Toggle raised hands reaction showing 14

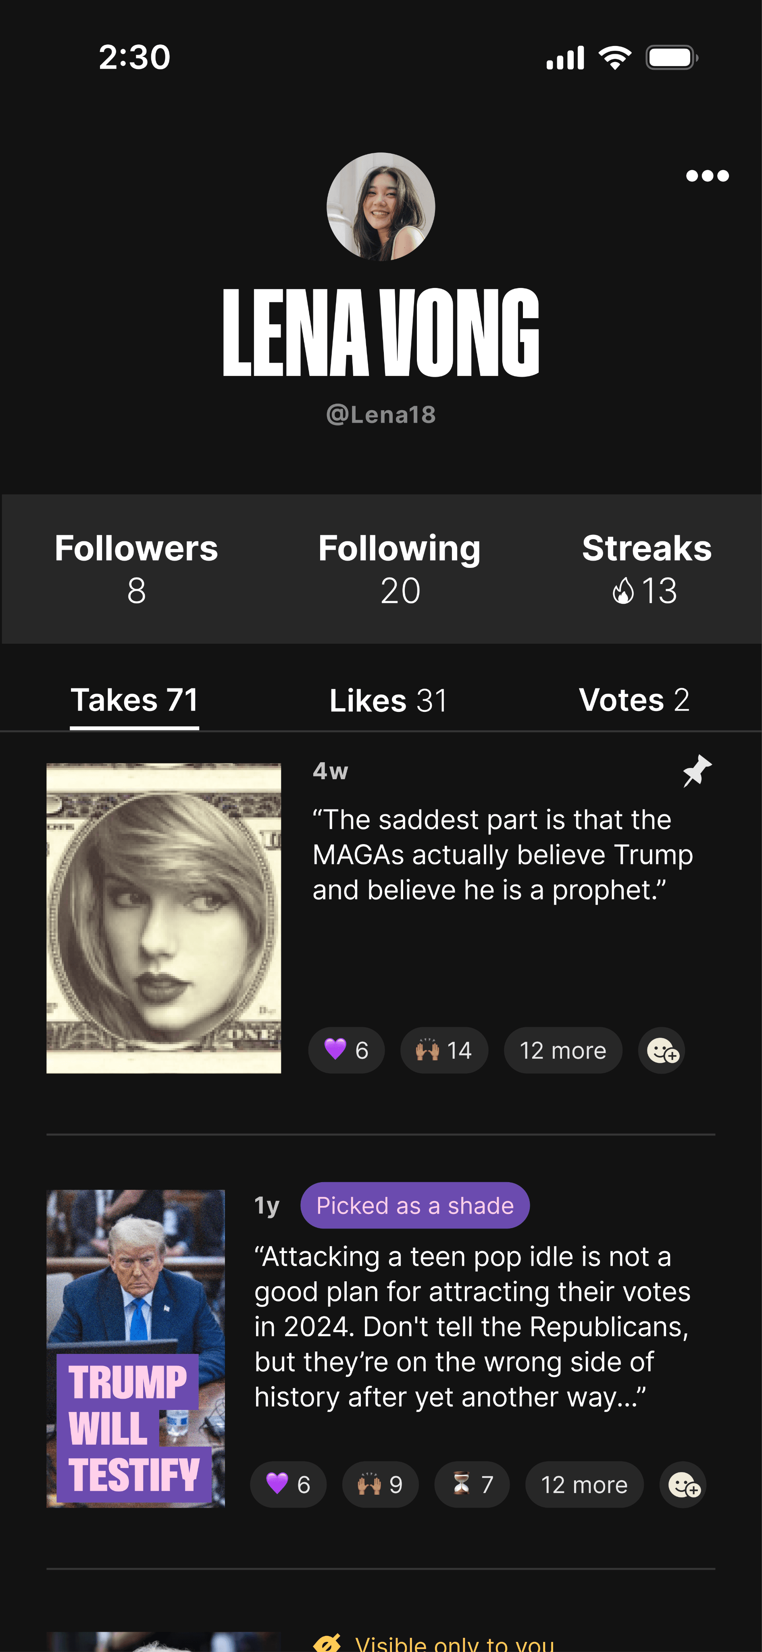[x=444, y=1051]
